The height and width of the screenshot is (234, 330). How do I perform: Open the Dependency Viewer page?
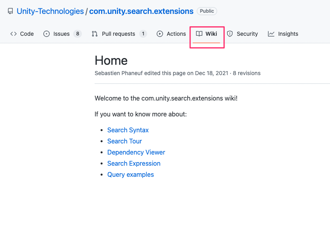136,152
